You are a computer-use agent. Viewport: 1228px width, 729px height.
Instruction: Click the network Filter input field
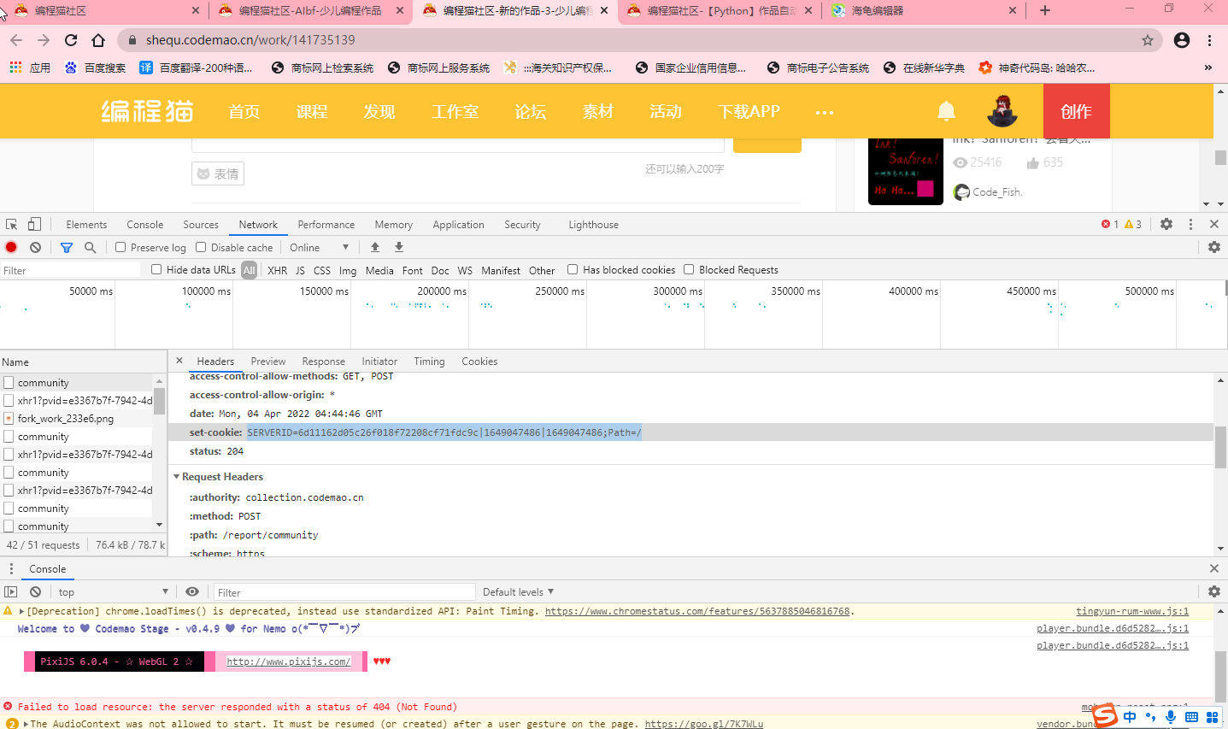(x=70, y=270)
